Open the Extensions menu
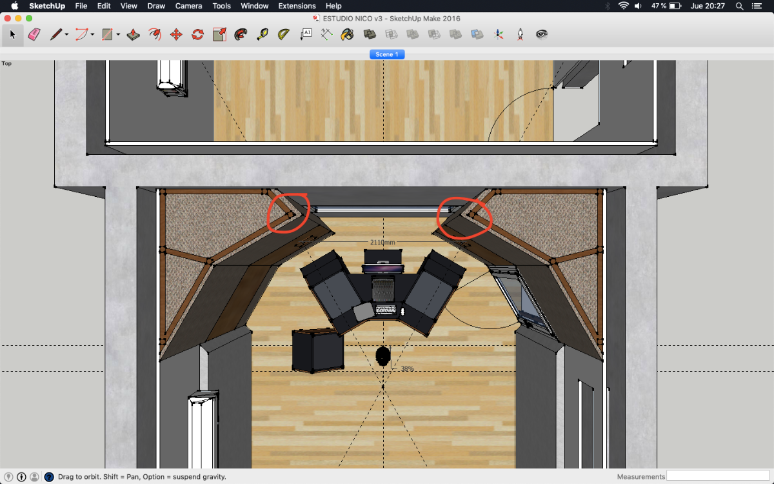Image resolution: width=774 pixels, height=484 pixels. [297, 6]
